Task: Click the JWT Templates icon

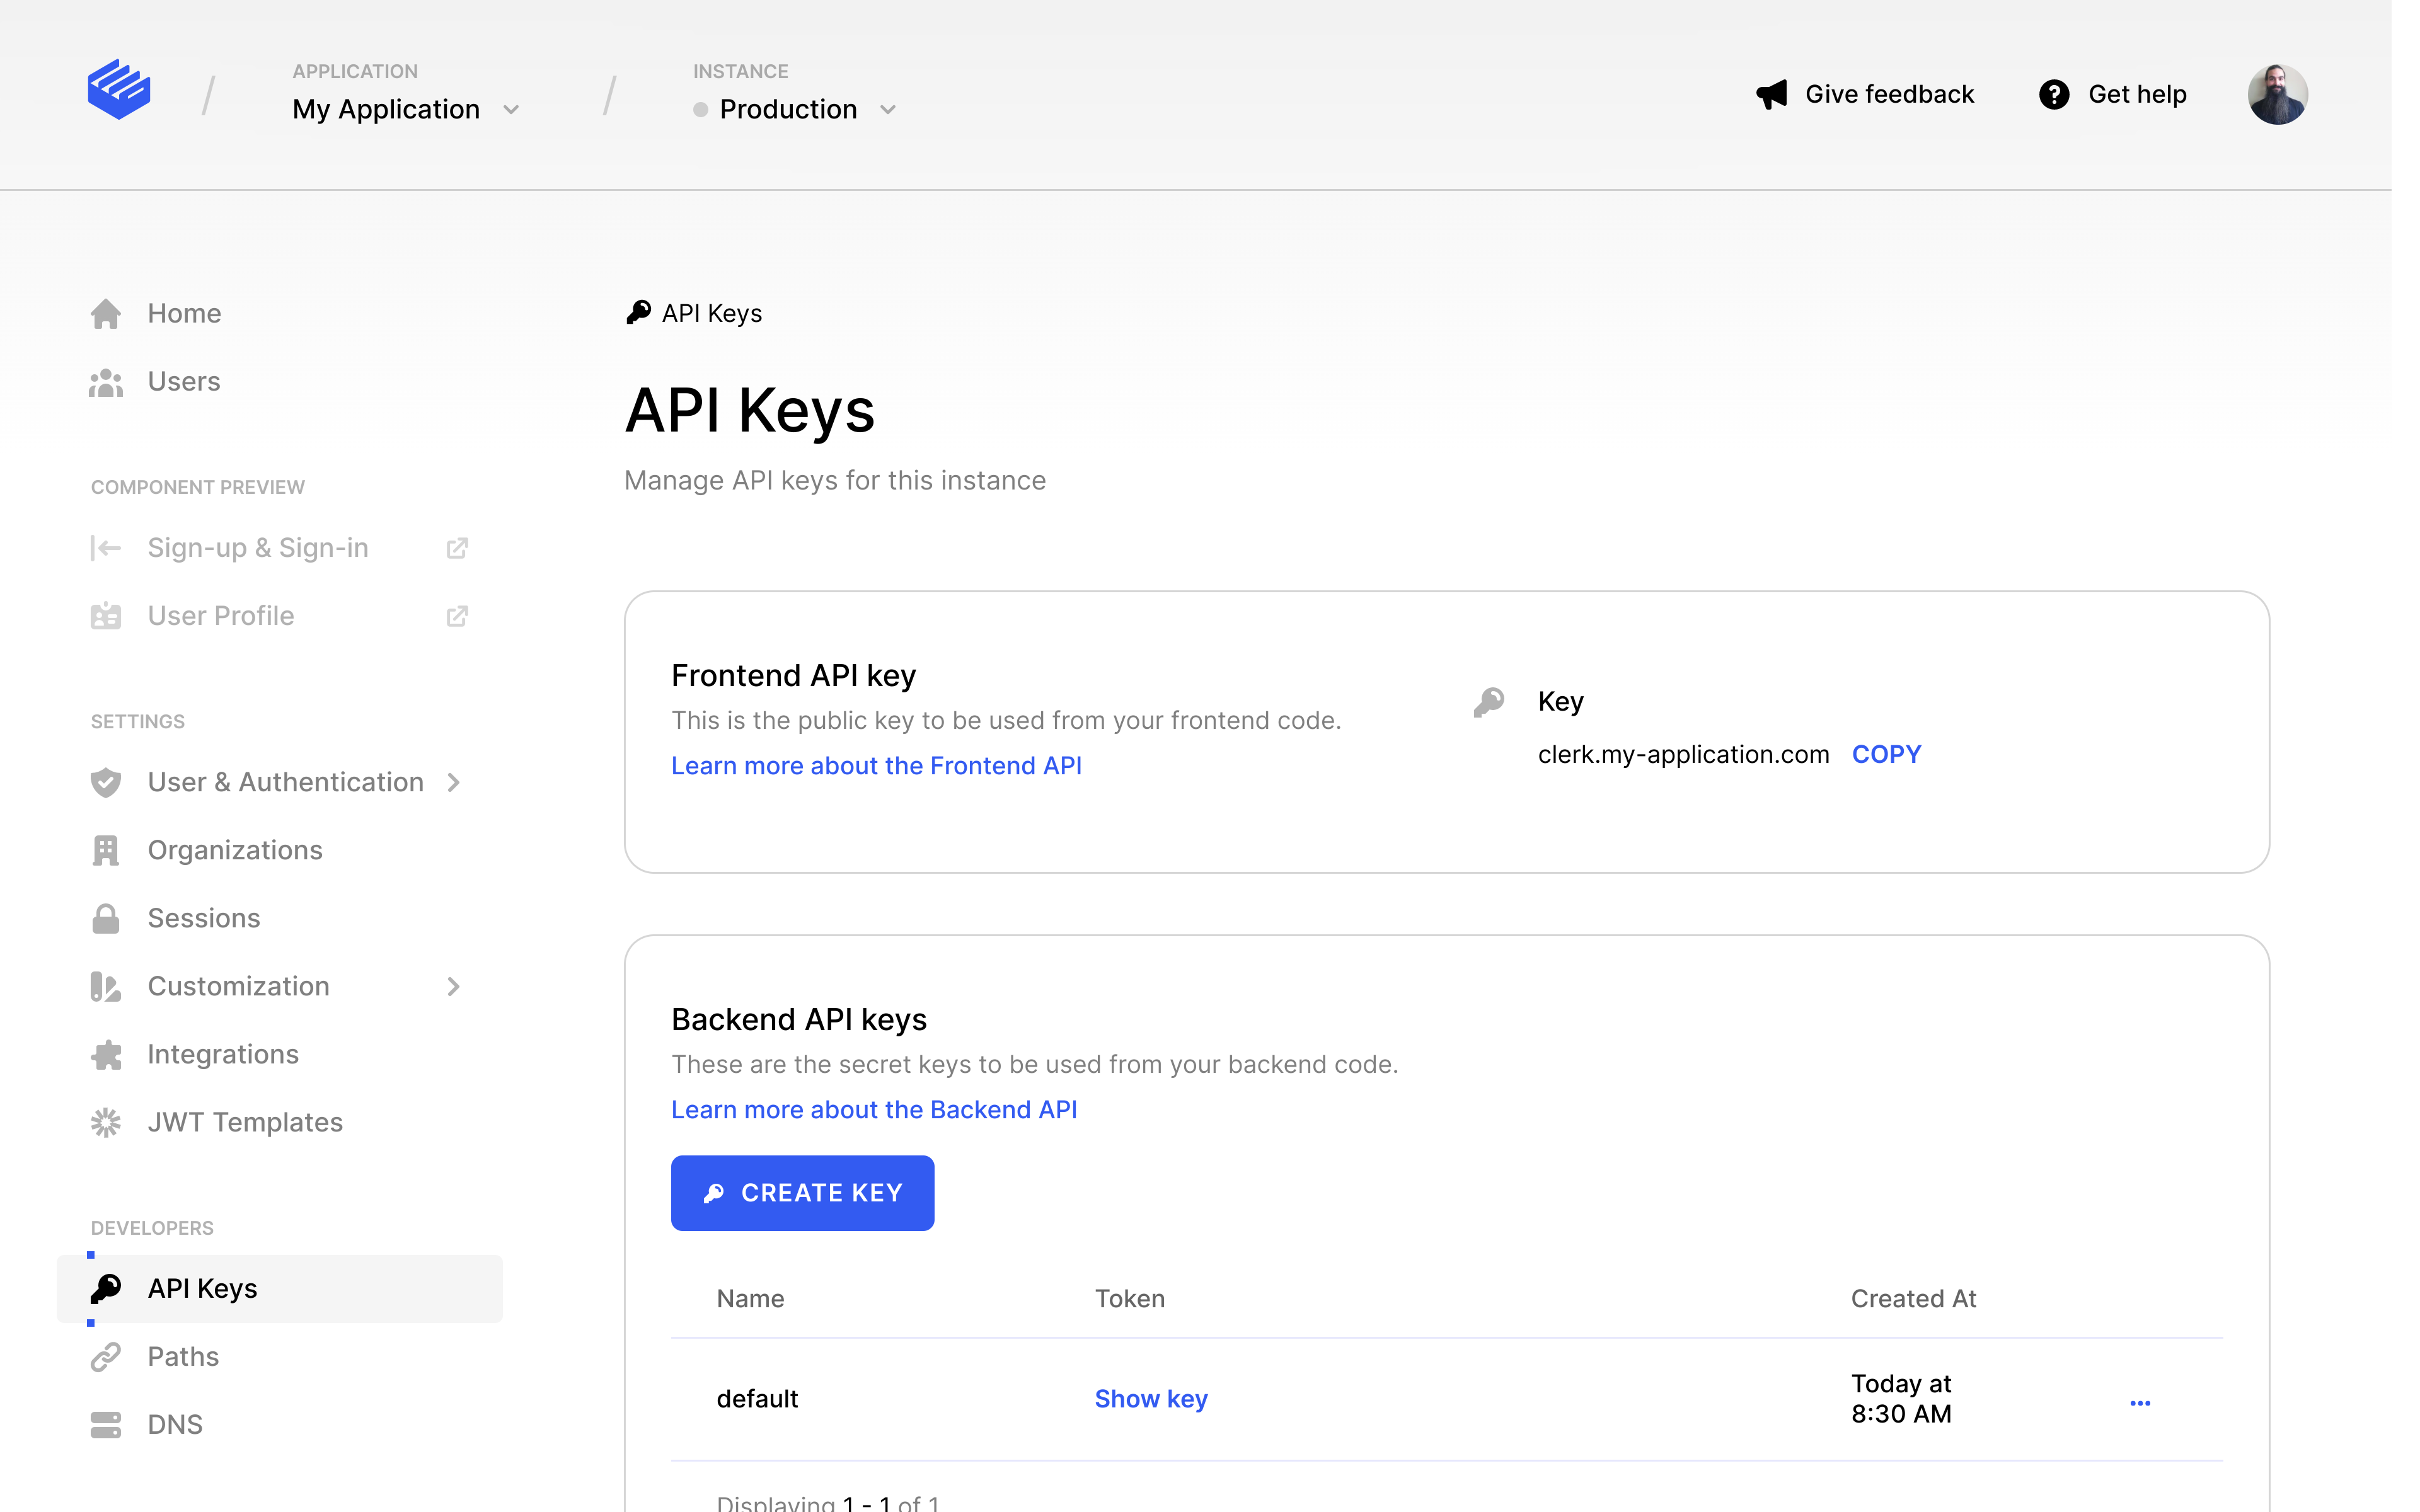Action: (105, 1122)
